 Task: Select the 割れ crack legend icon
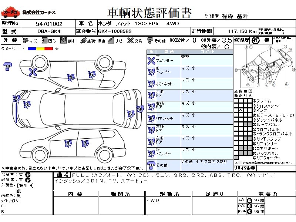pyautogui.click(x=64, y=41)
